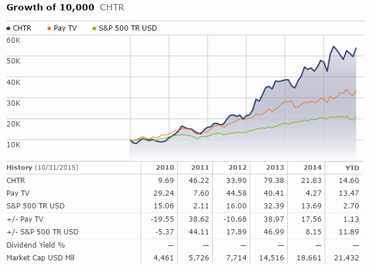Click Pay TV 2012 value 44.58
This screenshot has width=376, height=269.
pos(236,193)
